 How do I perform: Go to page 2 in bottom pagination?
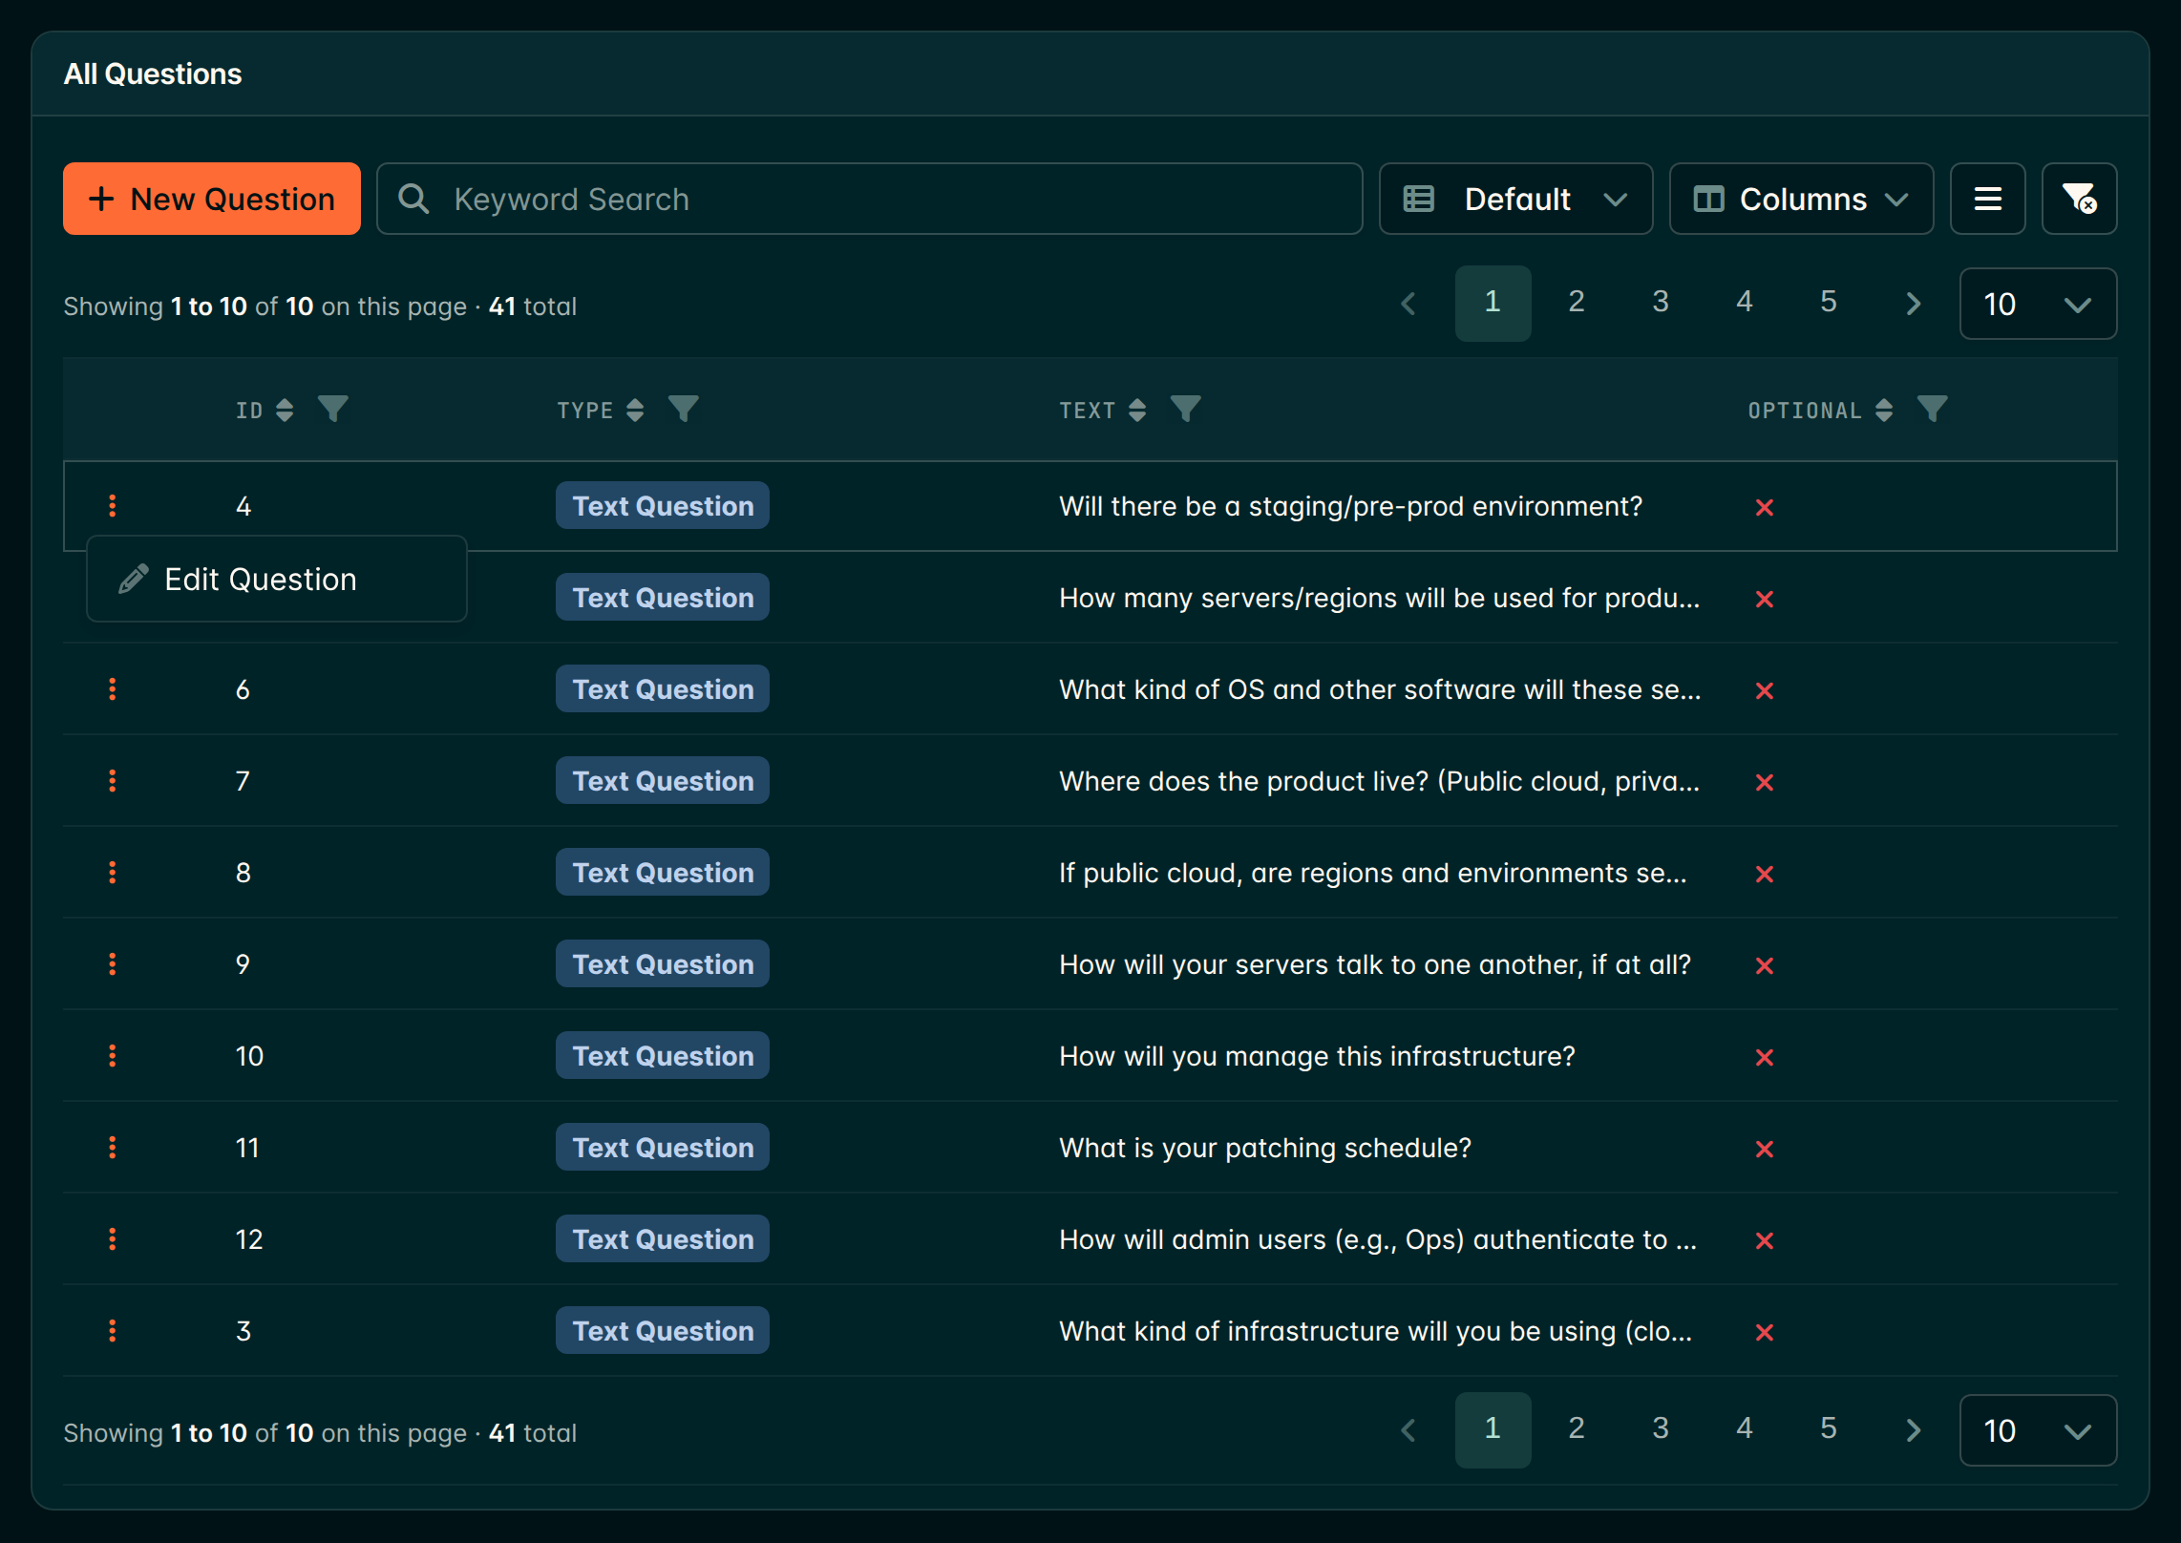click(1577, 1429)
